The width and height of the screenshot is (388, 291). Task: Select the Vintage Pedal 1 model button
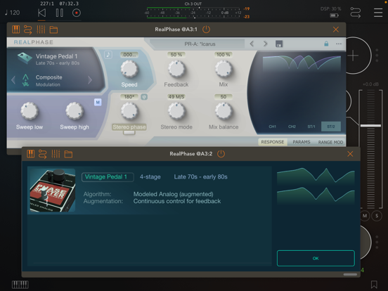pyautogui.click(x=108, y=177)
